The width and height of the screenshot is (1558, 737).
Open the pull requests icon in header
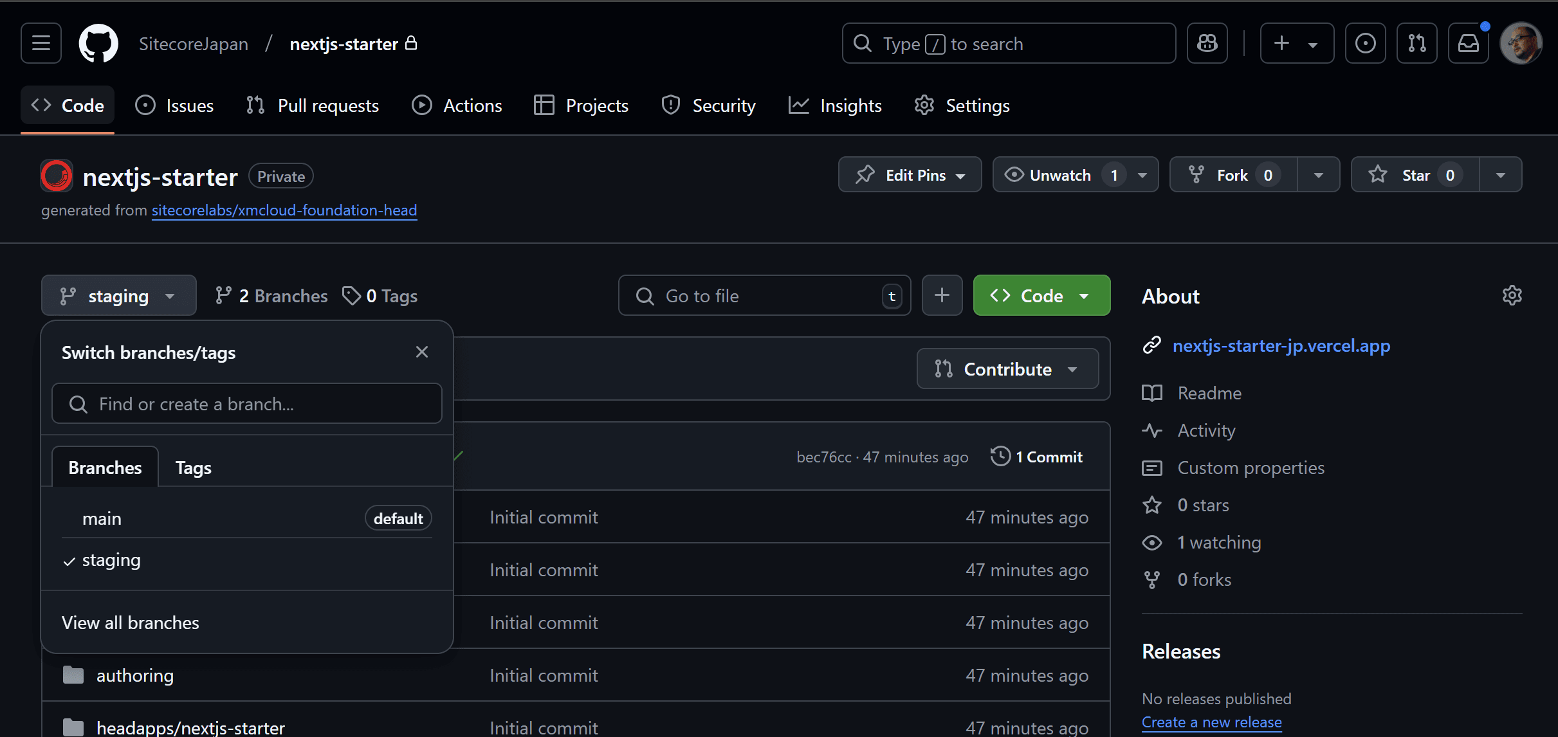point(1416,43)
